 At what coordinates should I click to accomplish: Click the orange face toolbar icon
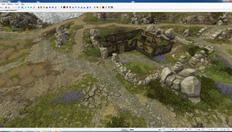click(67, 7)
